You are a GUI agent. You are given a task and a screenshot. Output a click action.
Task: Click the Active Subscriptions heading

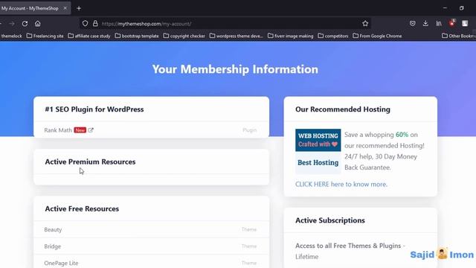coord(330,220)
